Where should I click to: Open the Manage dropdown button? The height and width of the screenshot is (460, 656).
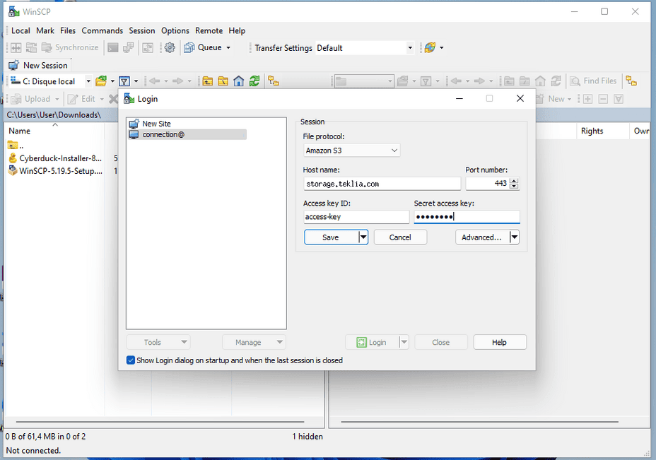[x=254, y=342]
